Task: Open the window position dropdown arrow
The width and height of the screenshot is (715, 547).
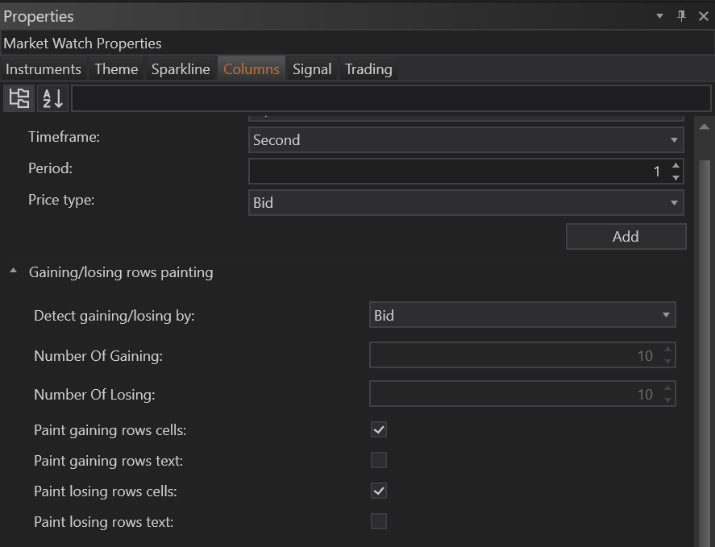Action: (x=659, y=16)
